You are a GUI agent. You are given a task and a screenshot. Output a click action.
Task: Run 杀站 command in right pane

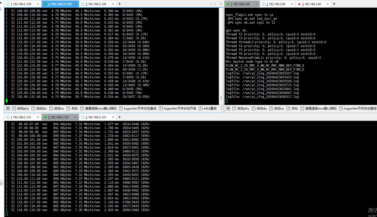(292, 108)
